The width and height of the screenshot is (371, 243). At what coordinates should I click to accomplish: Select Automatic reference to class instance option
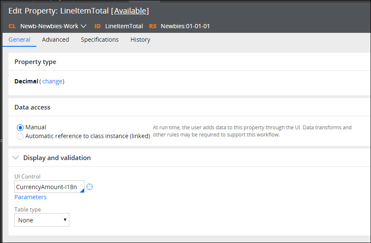pyautogui.click(x=20, y=136)
